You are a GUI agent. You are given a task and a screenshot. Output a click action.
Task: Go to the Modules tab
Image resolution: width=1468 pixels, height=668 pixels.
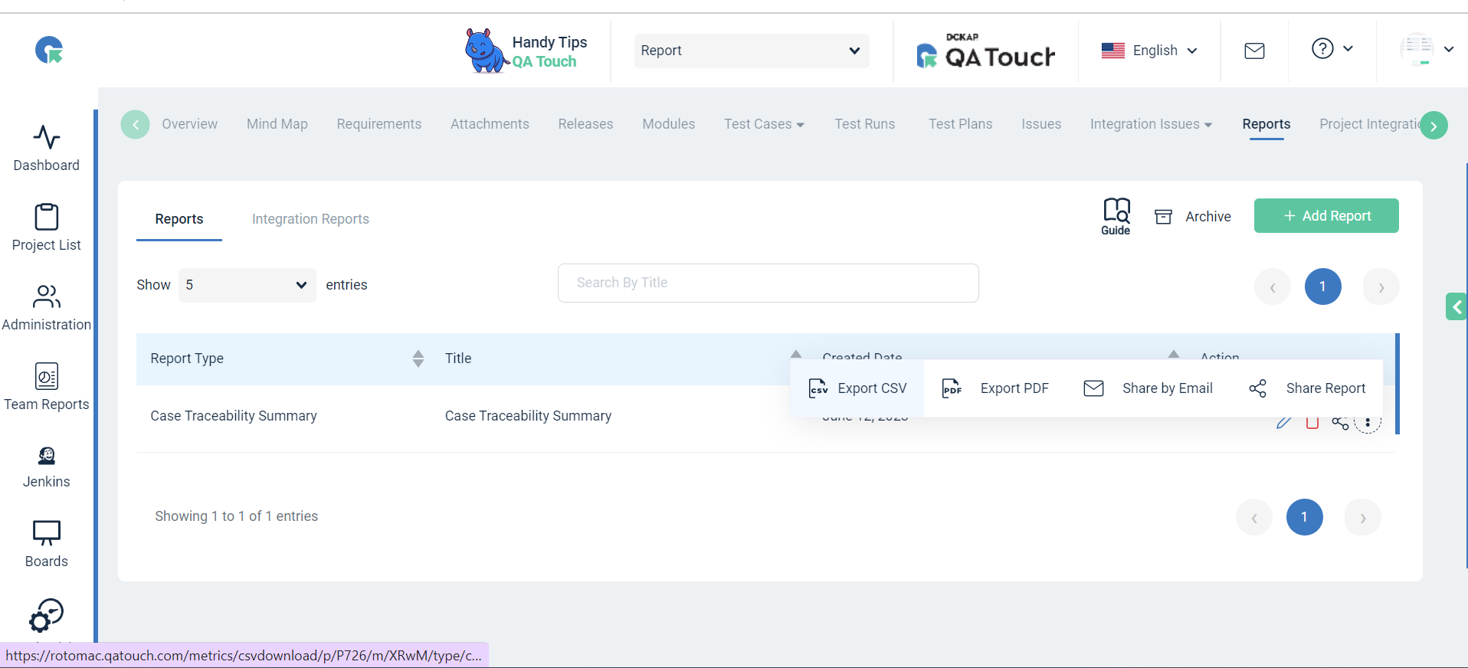pos(669,124)
